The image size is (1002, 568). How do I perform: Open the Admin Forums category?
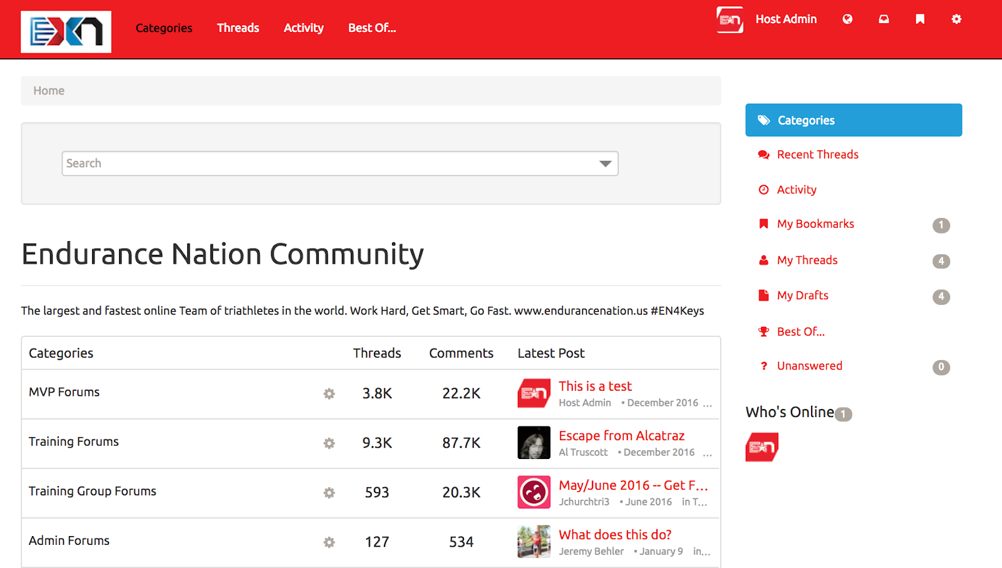click(69, 540)
